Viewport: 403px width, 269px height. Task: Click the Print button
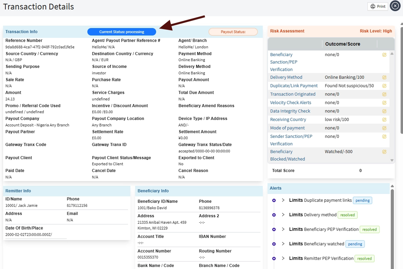378,6
